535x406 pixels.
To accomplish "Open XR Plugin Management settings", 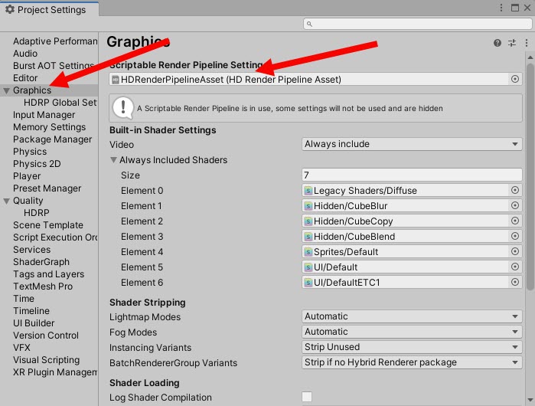I will (x=55, y=372).
